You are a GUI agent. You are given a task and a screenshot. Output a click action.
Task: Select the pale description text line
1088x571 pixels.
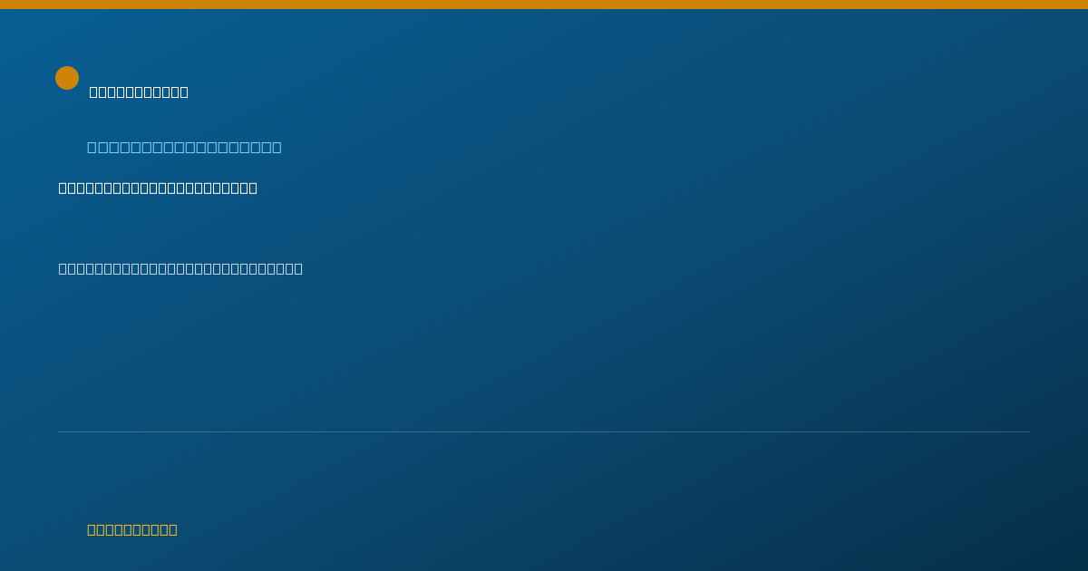(x=180, y=268)
